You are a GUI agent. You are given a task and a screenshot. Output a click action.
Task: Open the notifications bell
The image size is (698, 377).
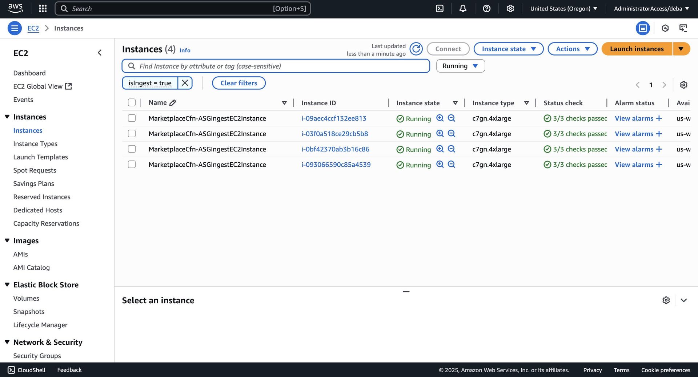click(x=463, y=9)
